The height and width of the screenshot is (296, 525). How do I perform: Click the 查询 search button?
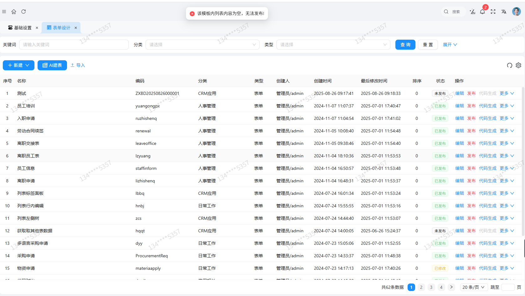pos(405,45)
